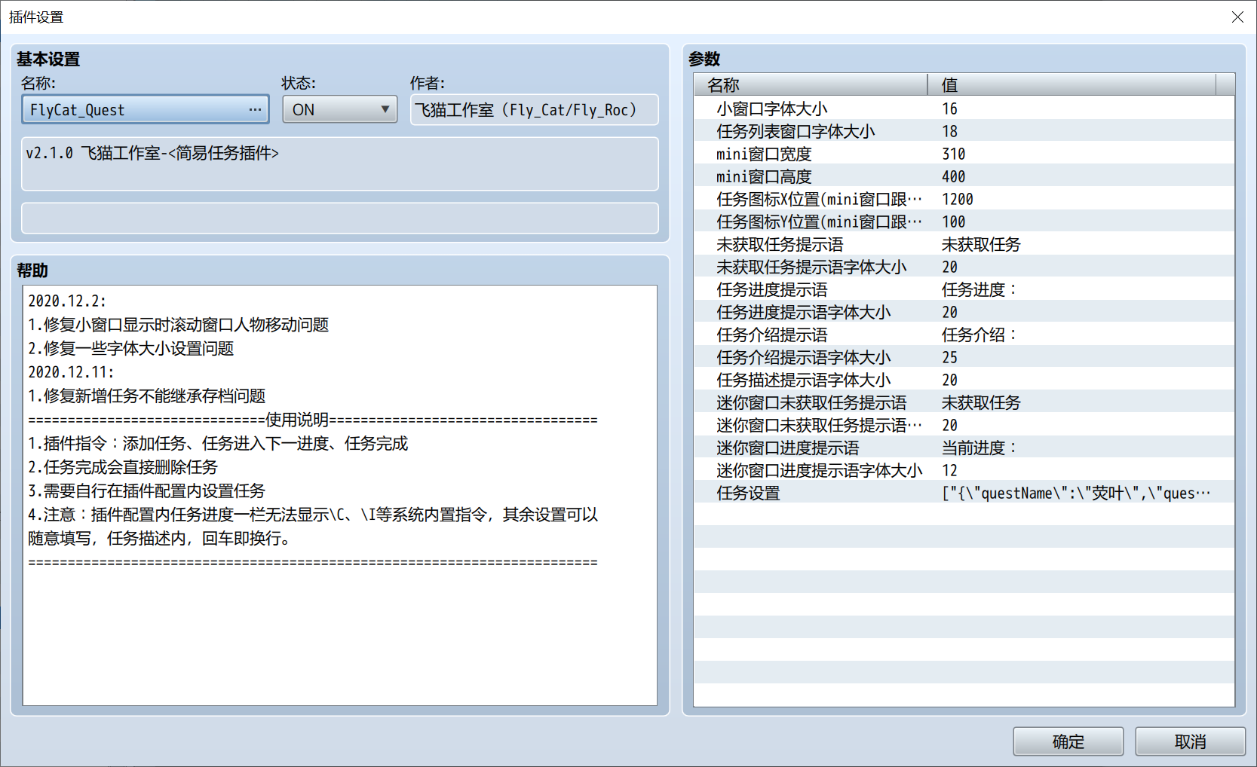
Task: Open the plugin name browse ellipsis button
Action: pyautogui.click(x=255, y=109)
